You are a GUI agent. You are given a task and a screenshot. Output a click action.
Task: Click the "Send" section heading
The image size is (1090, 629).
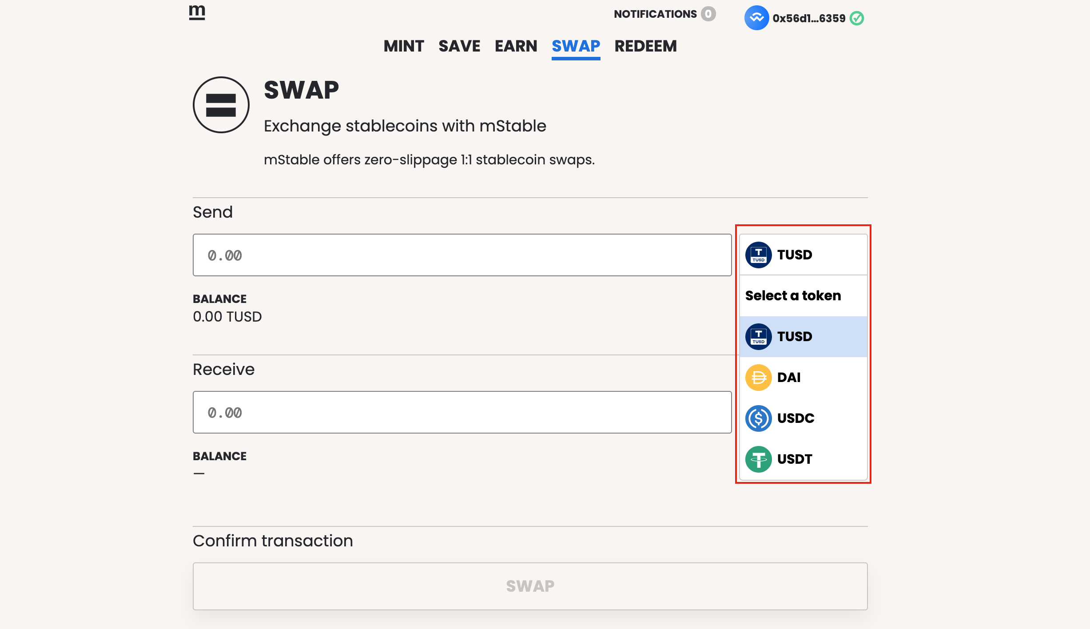coord(212,212)
